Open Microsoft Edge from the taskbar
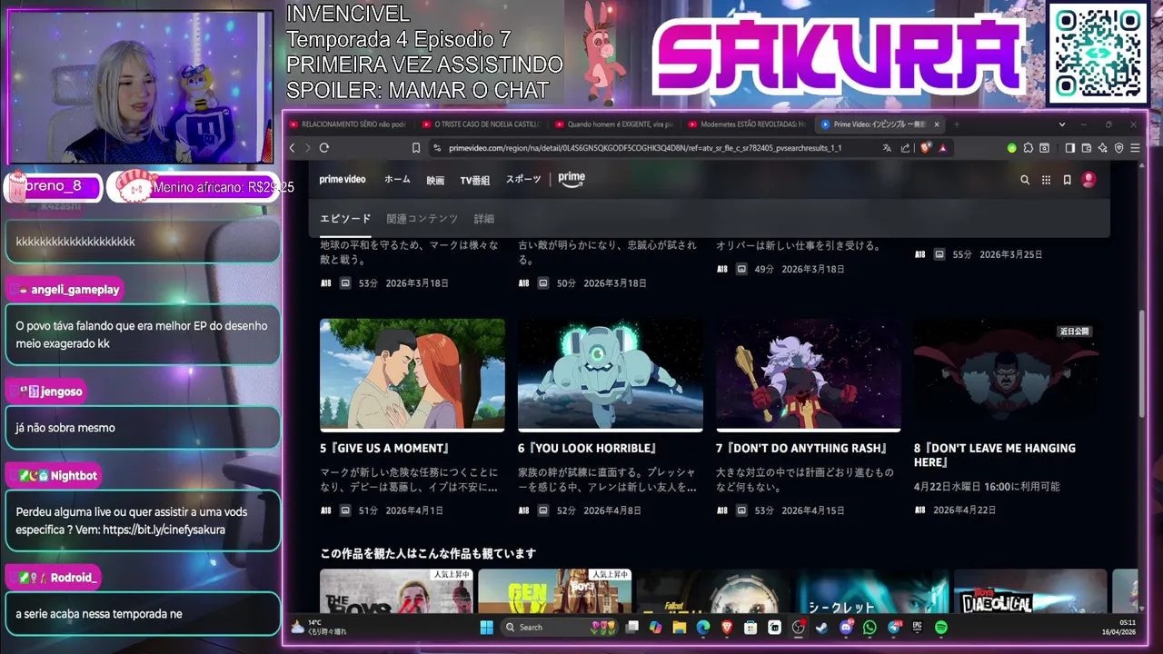The image size is (1163, 654). [702, 627]
